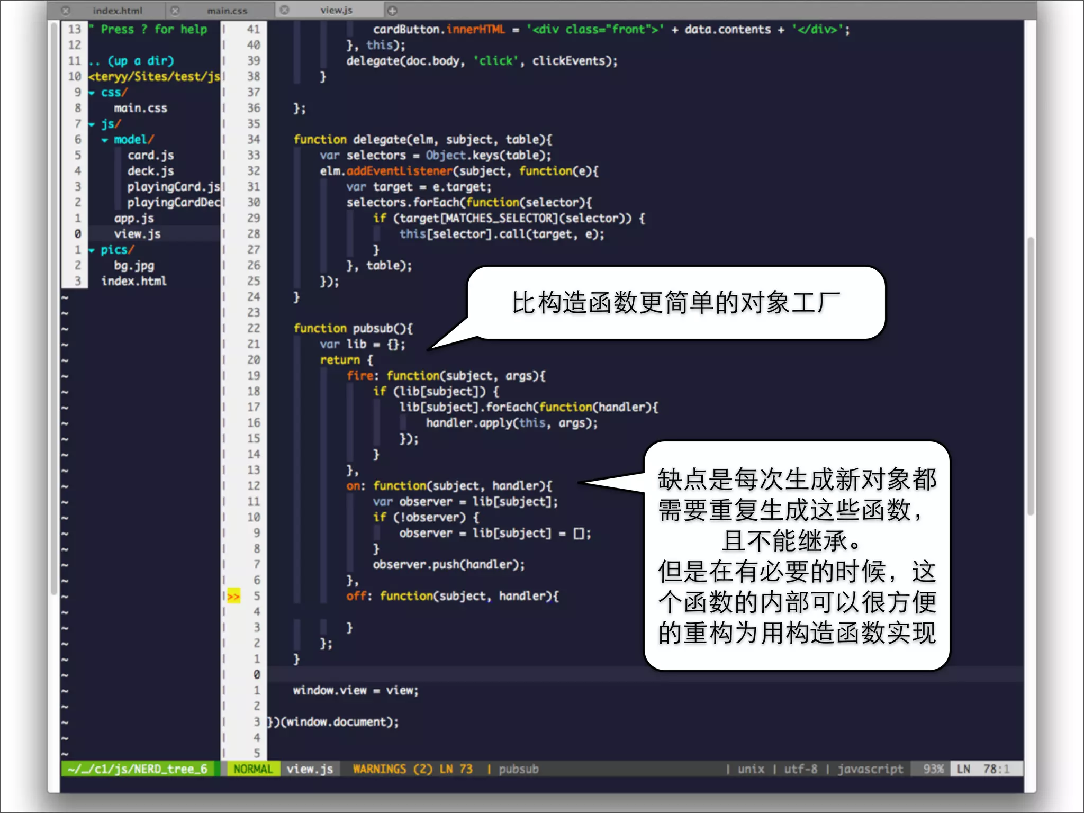Click the 'delegate(doc.body, 'click', clickEvents);' line
1084x813 pixels.
pyautogui.click(x=482, y=61)
